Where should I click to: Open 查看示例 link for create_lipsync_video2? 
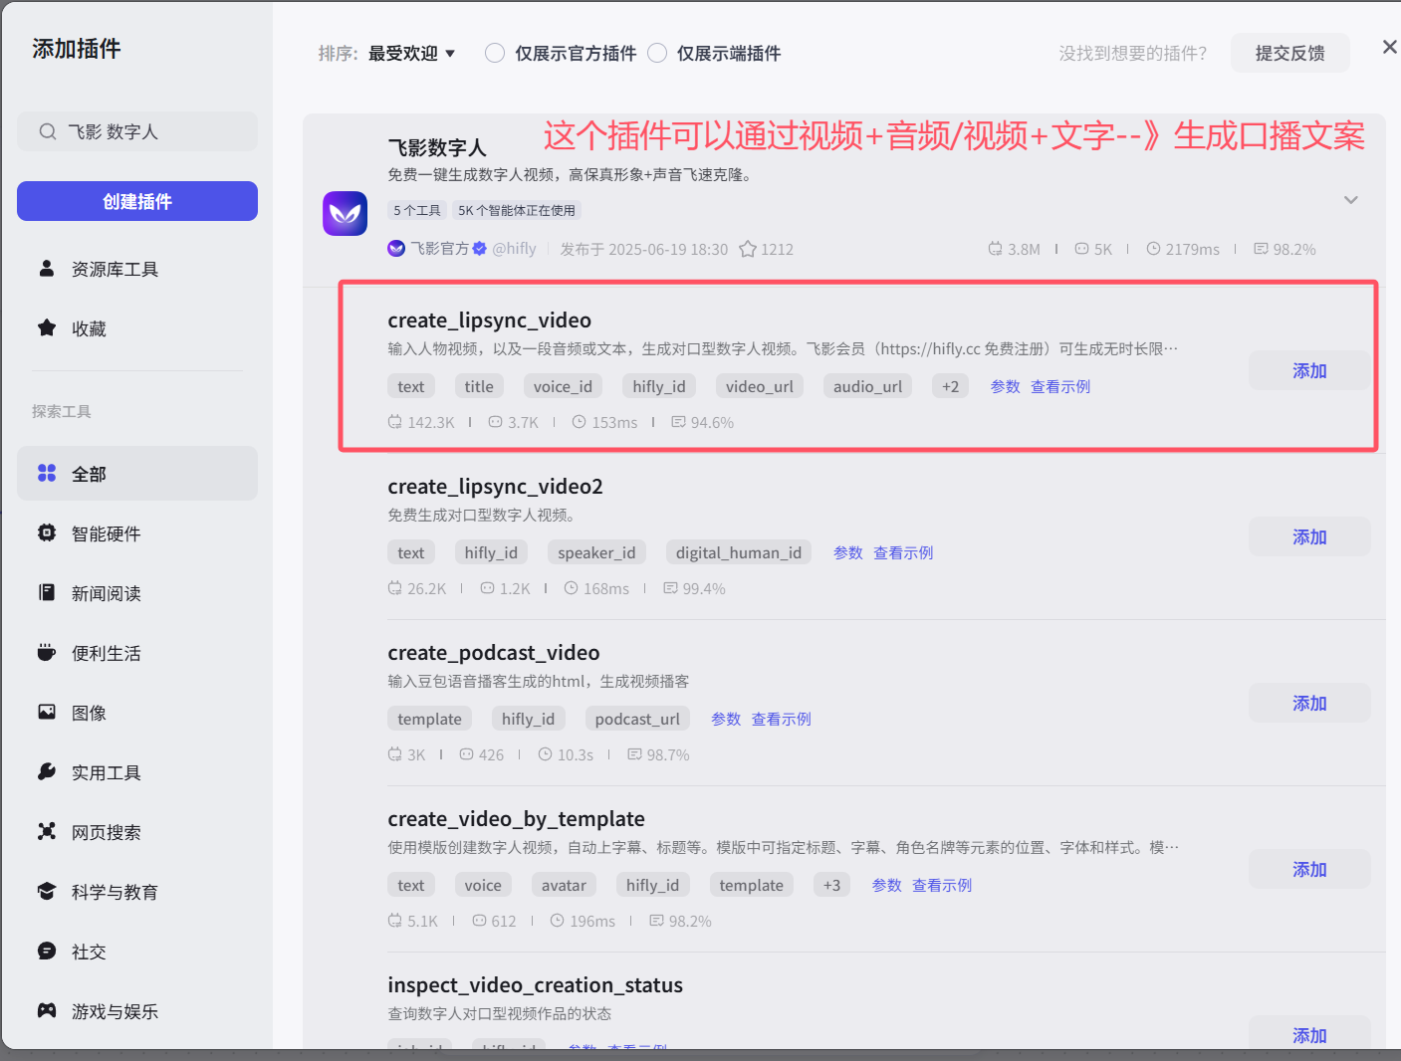click(x=903, y=552)
